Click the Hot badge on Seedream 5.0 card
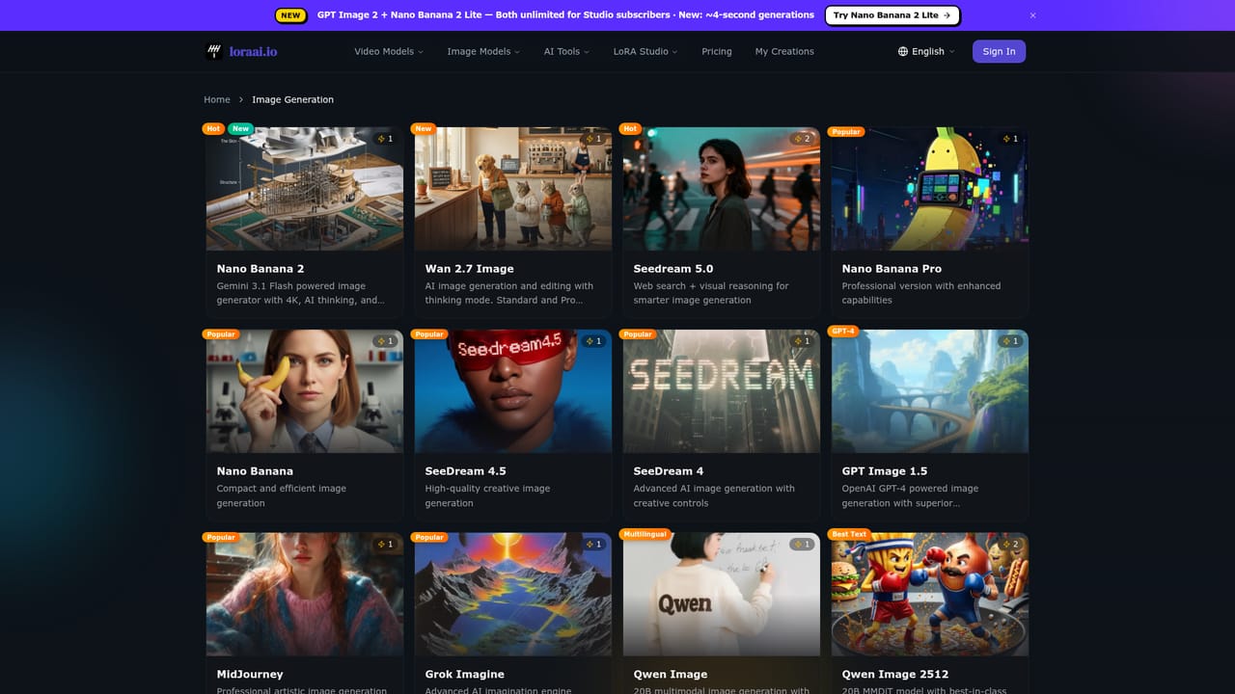This screenshot has width=1235, height=694. pyautogui.click(x=630, y=128)
